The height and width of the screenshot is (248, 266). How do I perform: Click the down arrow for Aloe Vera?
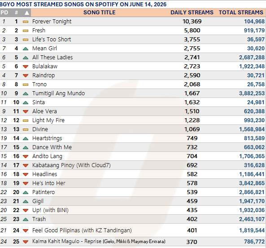(26, 111)
